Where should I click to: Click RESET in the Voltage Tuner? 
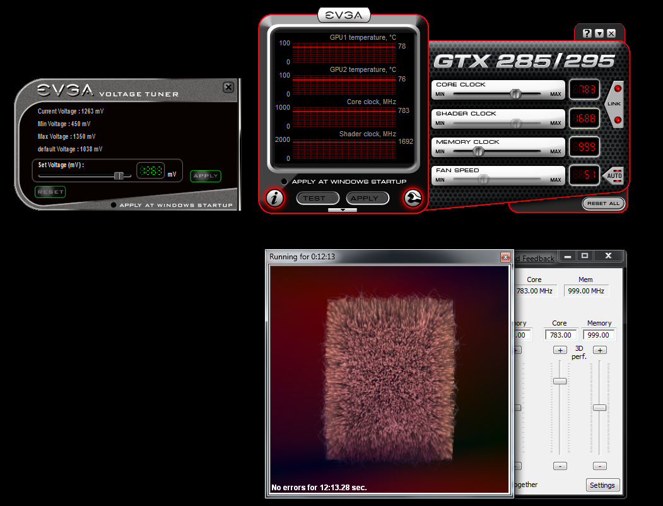(50, 192)
